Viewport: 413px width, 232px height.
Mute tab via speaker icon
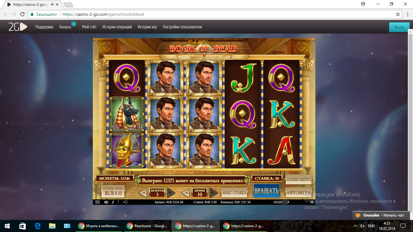(x=53, y=5)
